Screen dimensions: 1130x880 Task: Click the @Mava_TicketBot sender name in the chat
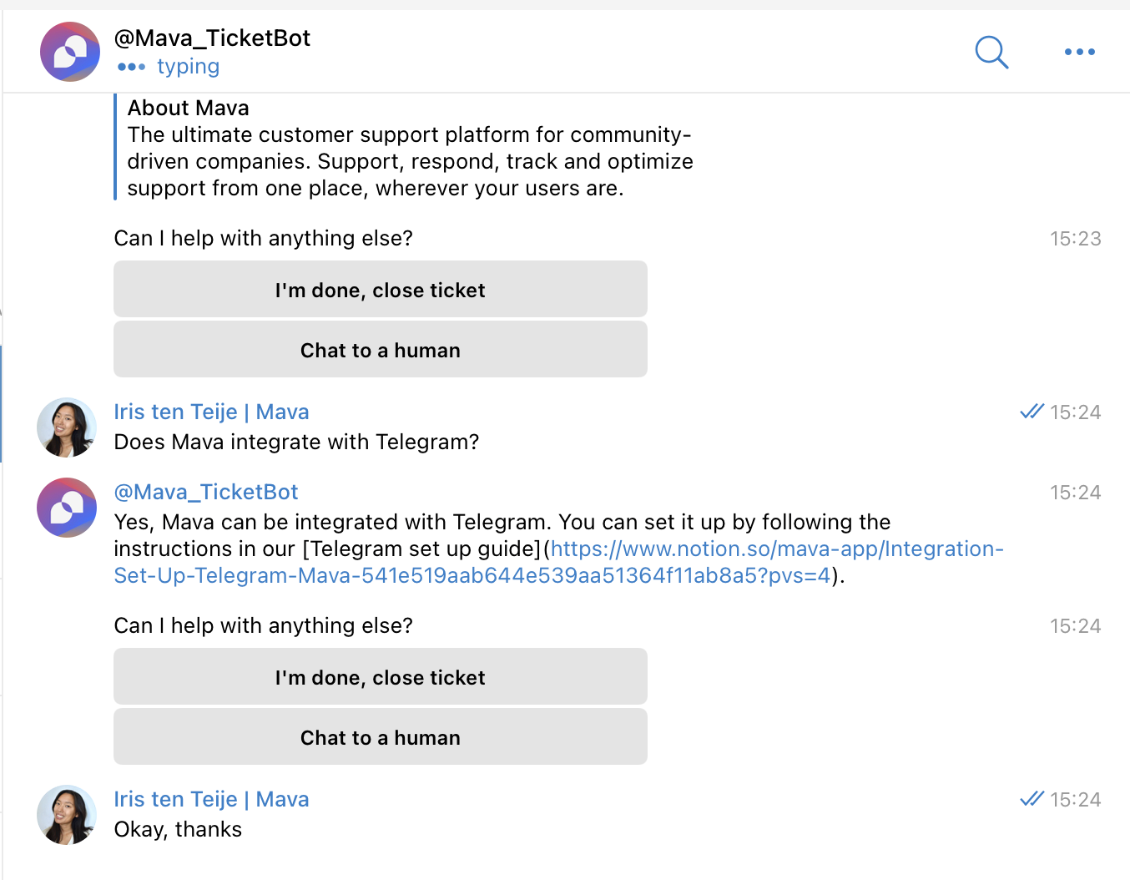206,492
